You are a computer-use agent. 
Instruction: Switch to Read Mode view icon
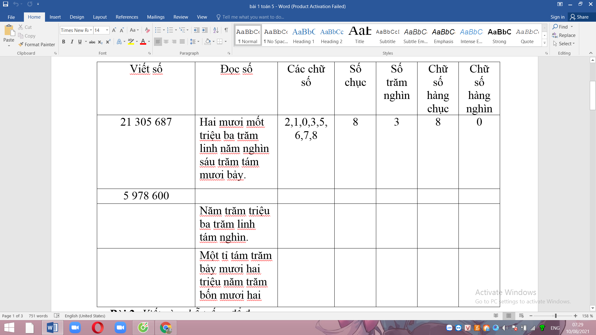point(496,315)
